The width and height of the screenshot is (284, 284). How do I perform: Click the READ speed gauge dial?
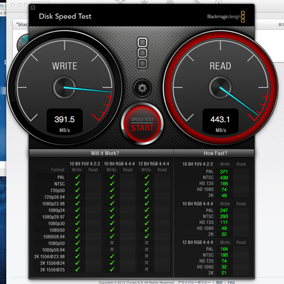click(x=220, y=87)
